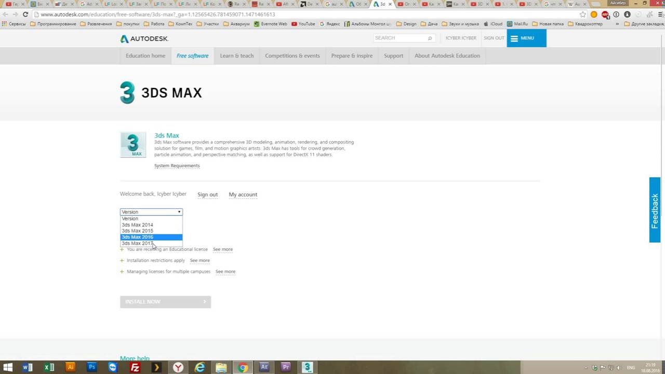Open Excel from the taskbar
This screenshot has width=665, height=374.
pyautogui.click(x=49, y=367)
